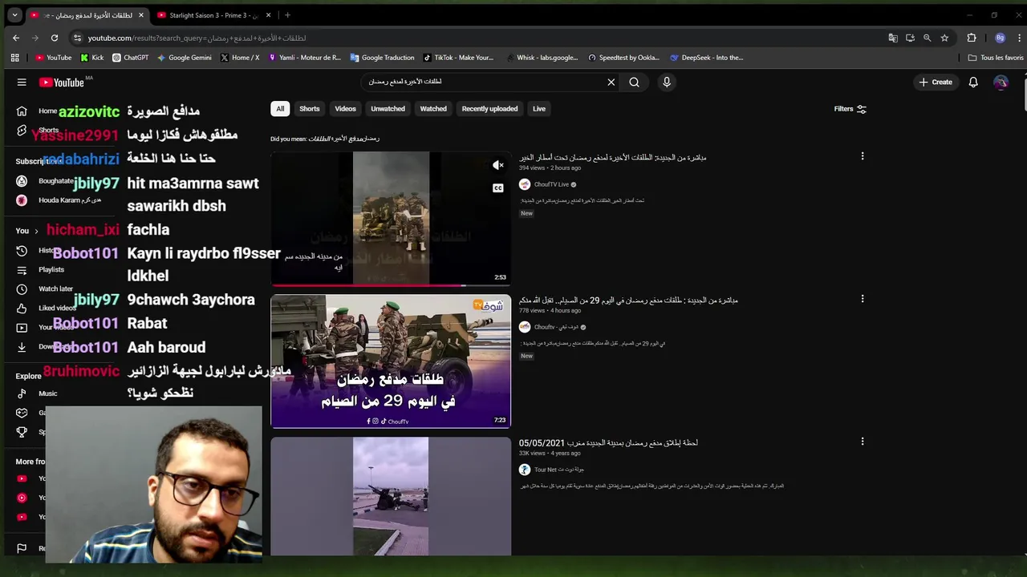Toggle captions on first video preview
The width and height of the screenshot is (1027, 577).
click(x=498, y=188)
